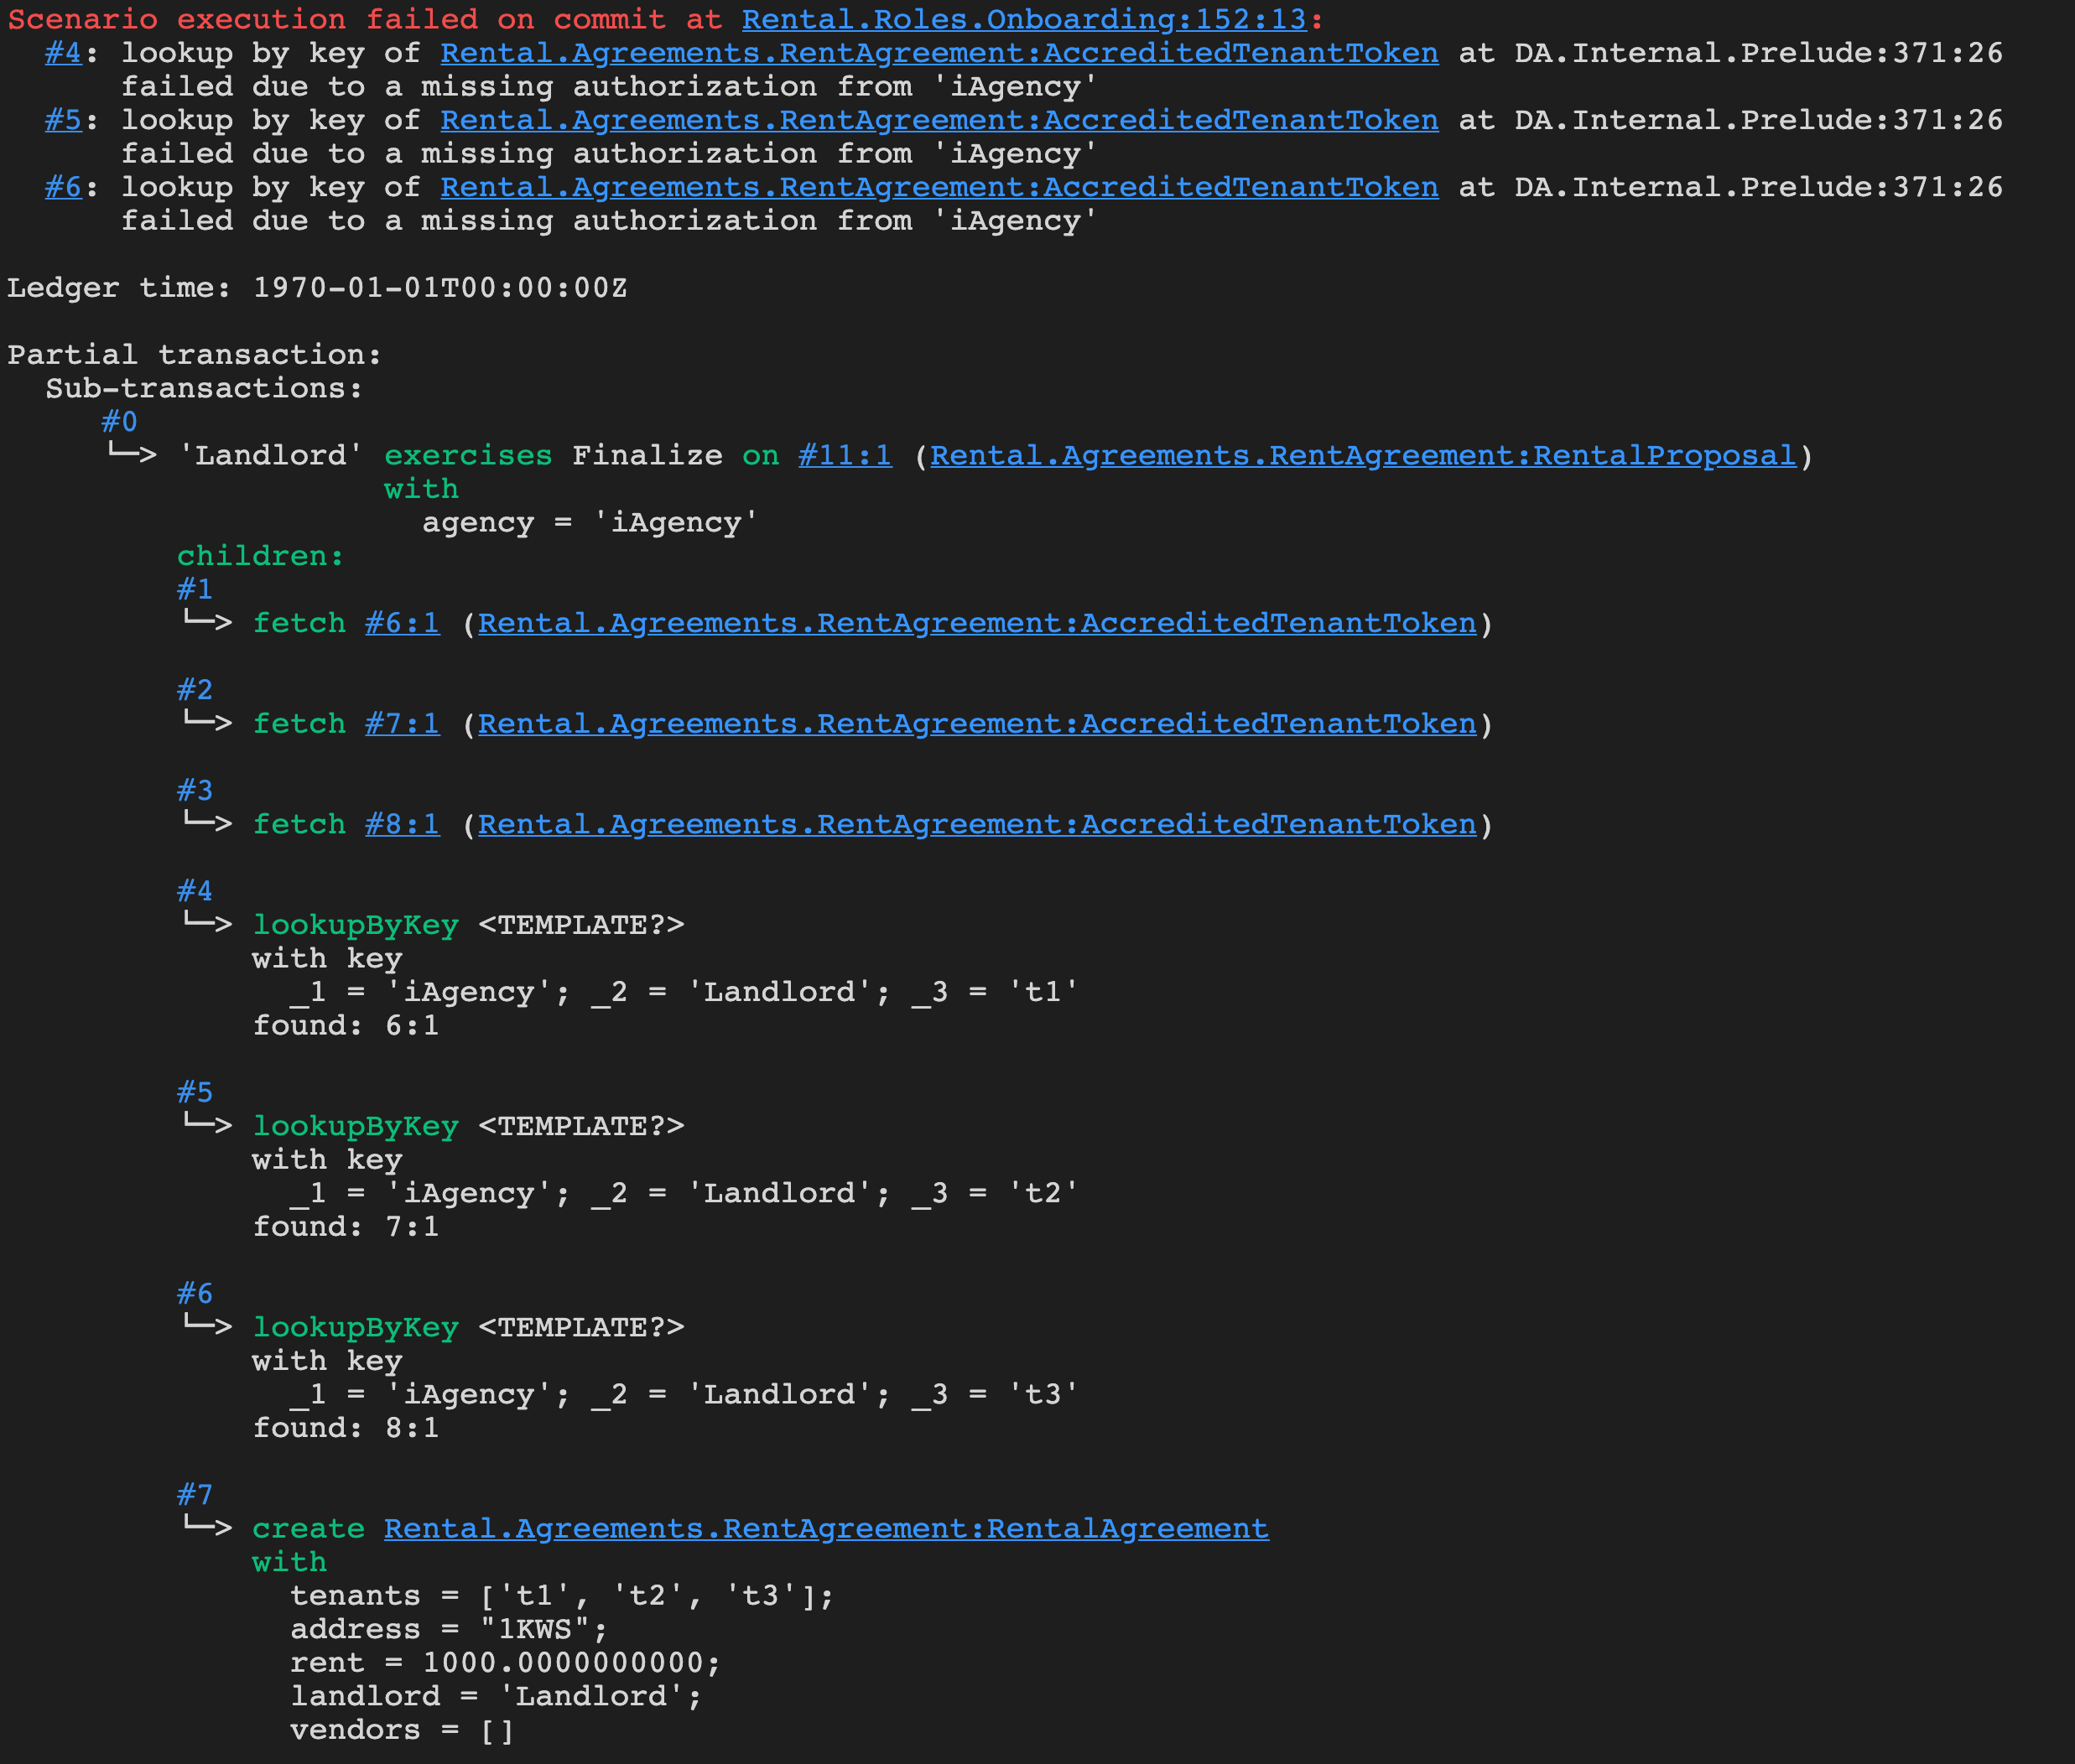
Task: Click the #6 error link at top
Action: (62, 187)
